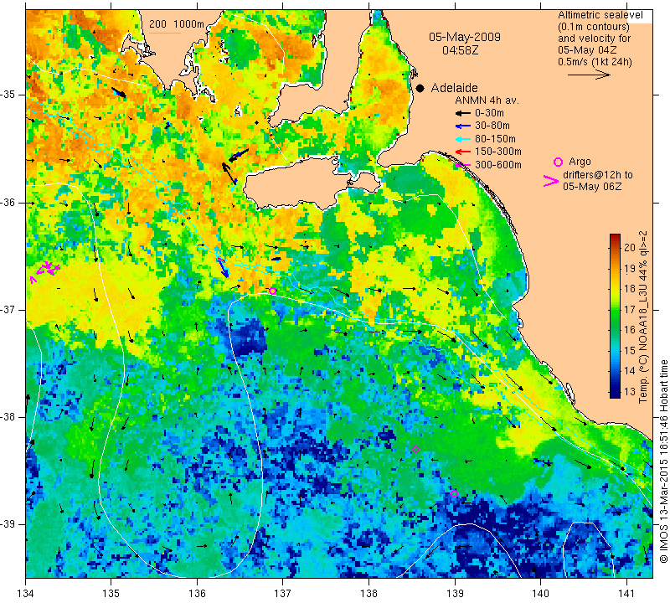Click the latitude axis label '-38'
This screenshot has height=603, width=670.
(8, 417)
